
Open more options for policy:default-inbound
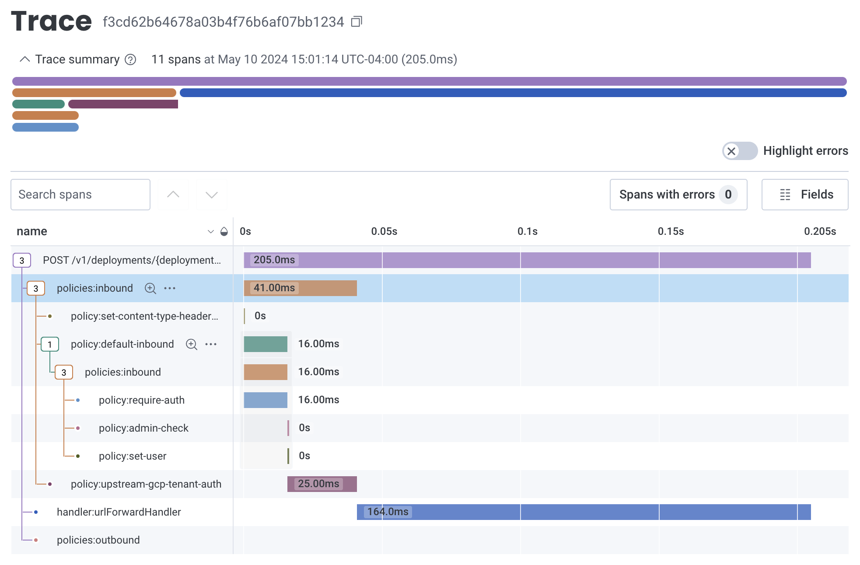pyautogui.click(x=211, y=344)
